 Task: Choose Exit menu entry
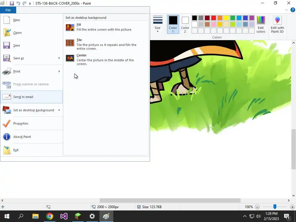[x=32, y=150]
